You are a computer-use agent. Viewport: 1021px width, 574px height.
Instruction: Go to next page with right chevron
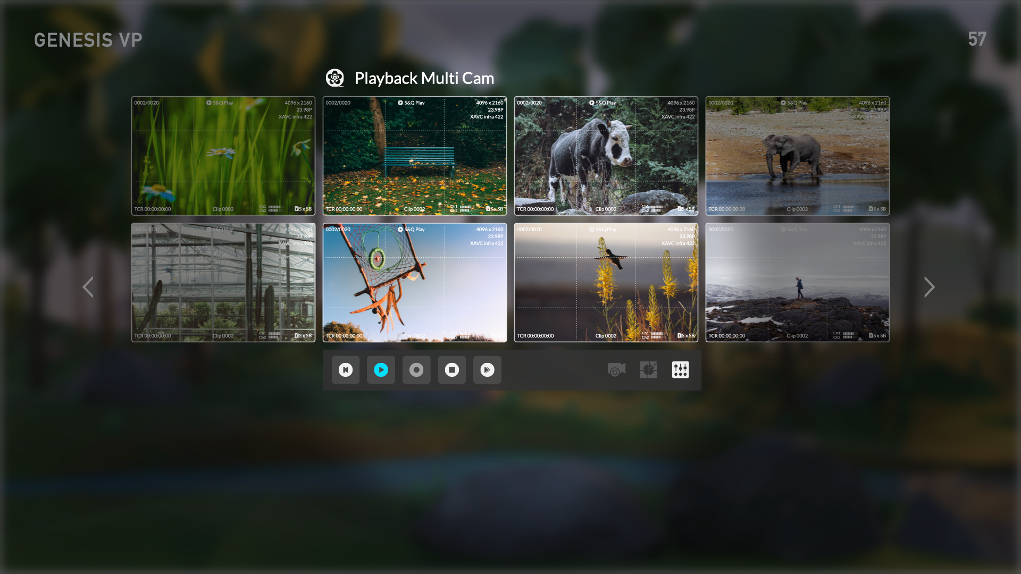[929, 287]
